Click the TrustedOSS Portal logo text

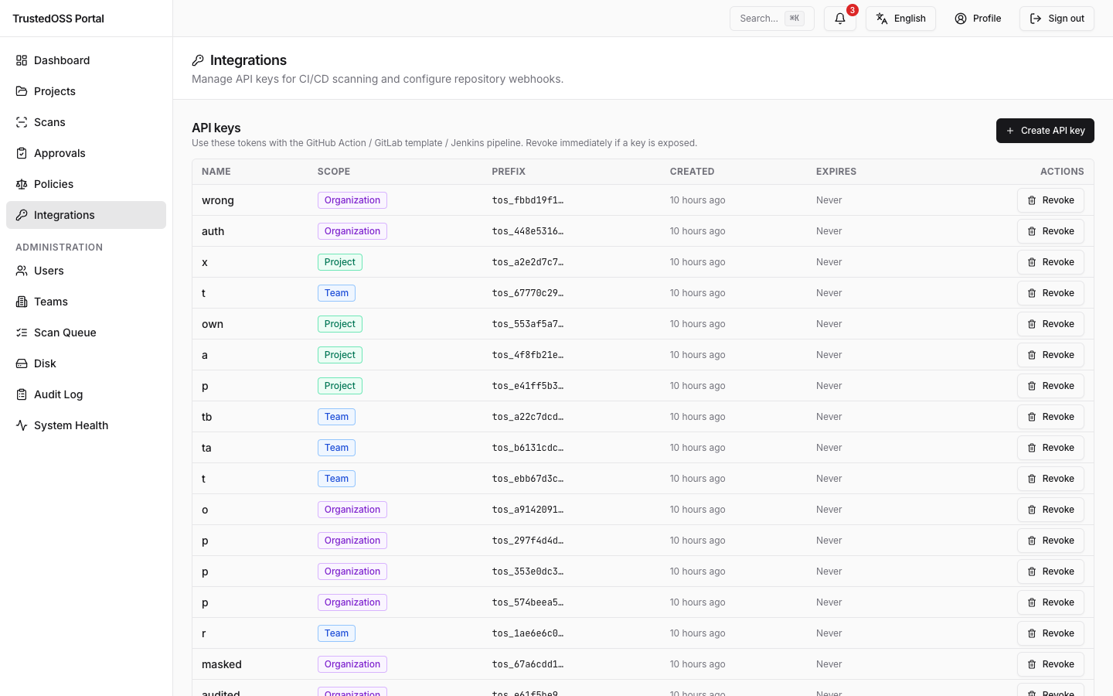point(58,19)
